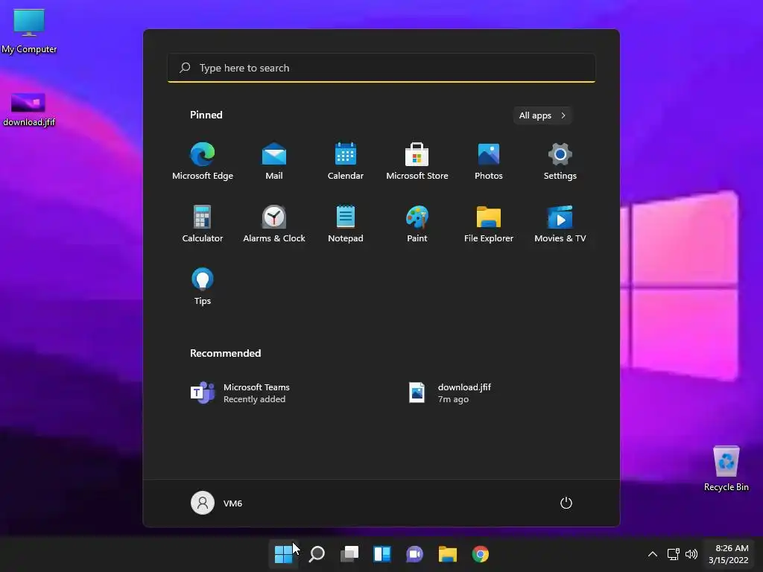Image resolution: width=763 pixels, height=572 pixels.
Task: Open the clock and date flyout
Action: point(729,554)
